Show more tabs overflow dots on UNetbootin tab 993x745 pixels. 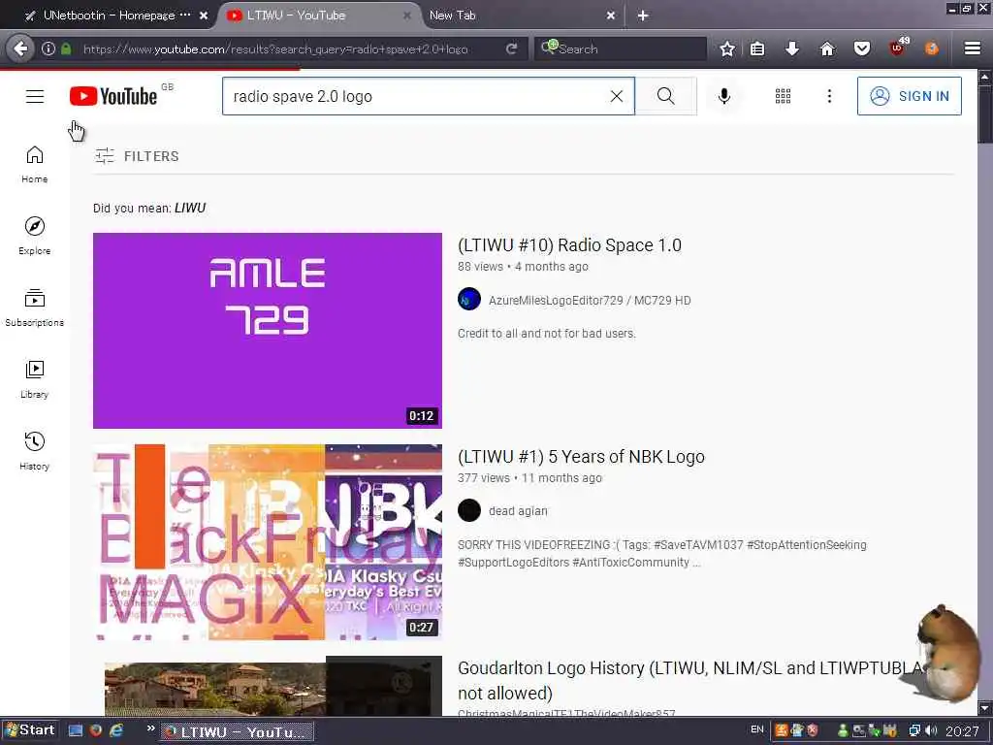tap(185, 15)
